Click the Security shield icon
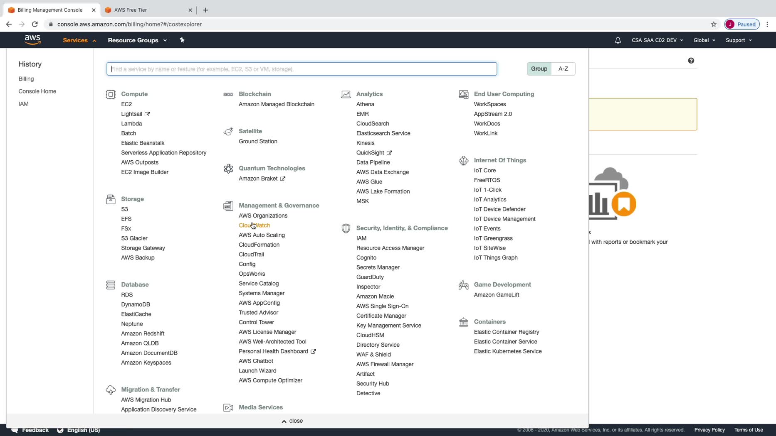 pyautogui.click(x=346, y=228)
